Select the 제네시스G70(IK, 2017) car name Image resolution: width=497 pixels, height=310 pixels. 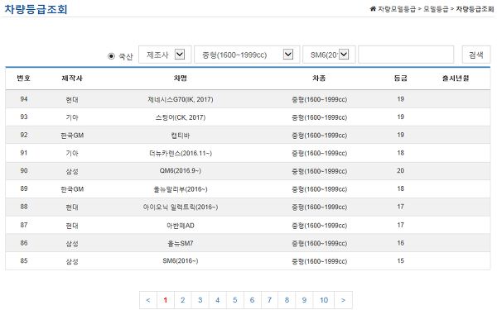click(181, 100)
